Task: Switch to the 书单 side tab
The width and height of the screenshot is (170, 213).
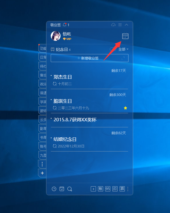Action: 42,137
